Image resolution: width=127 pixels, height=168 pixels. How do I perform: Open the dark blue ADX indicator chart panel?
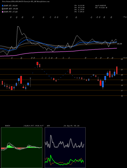65,148
